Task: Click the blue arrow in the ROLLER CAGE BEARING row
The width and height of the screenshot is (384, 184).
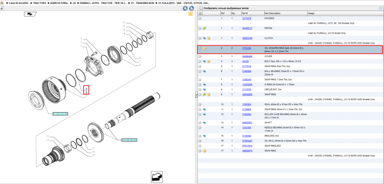Action: click(x=205, y=114)
